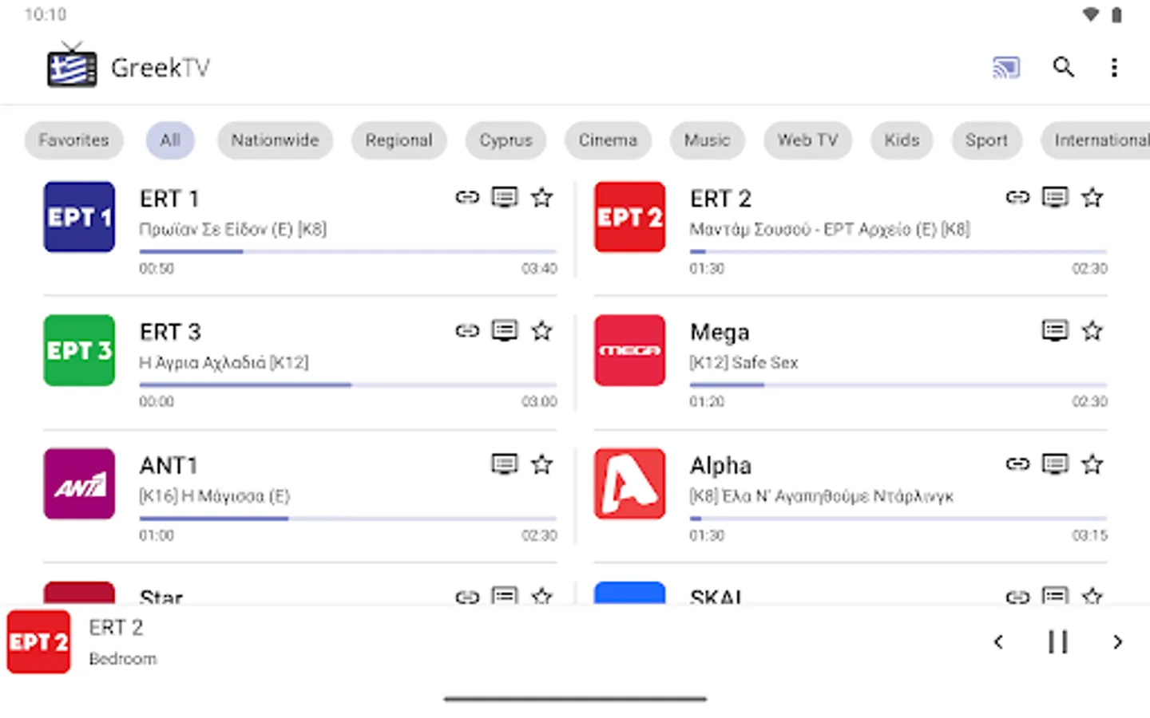1150x718 pixels.
Task: Filter channels by Cyprus
Action: [506, 140]
